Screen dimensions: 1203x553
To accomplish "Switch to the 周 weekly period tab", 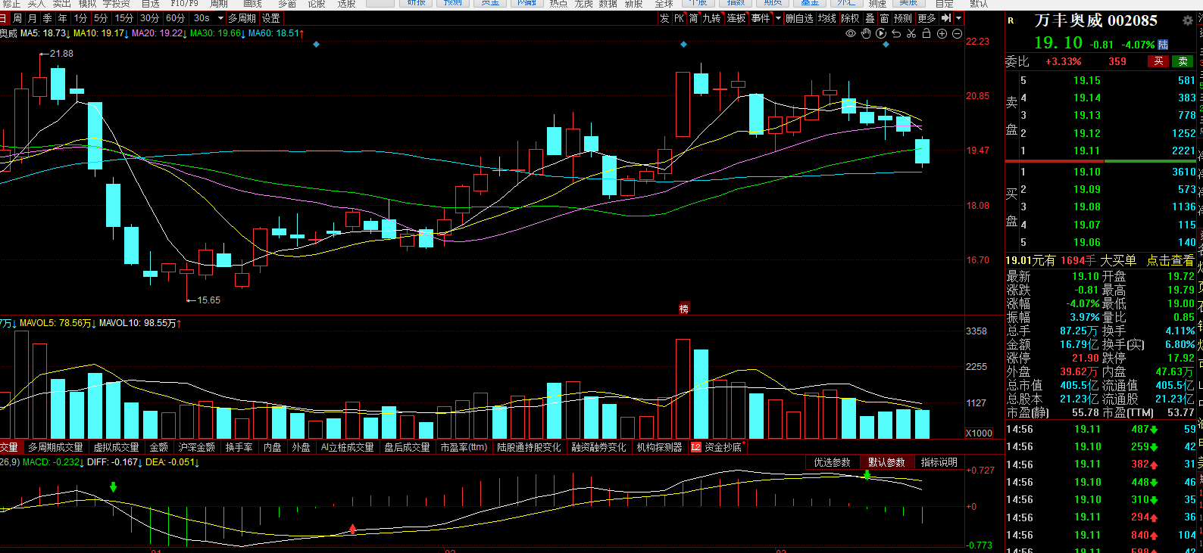I will point(17,18).
